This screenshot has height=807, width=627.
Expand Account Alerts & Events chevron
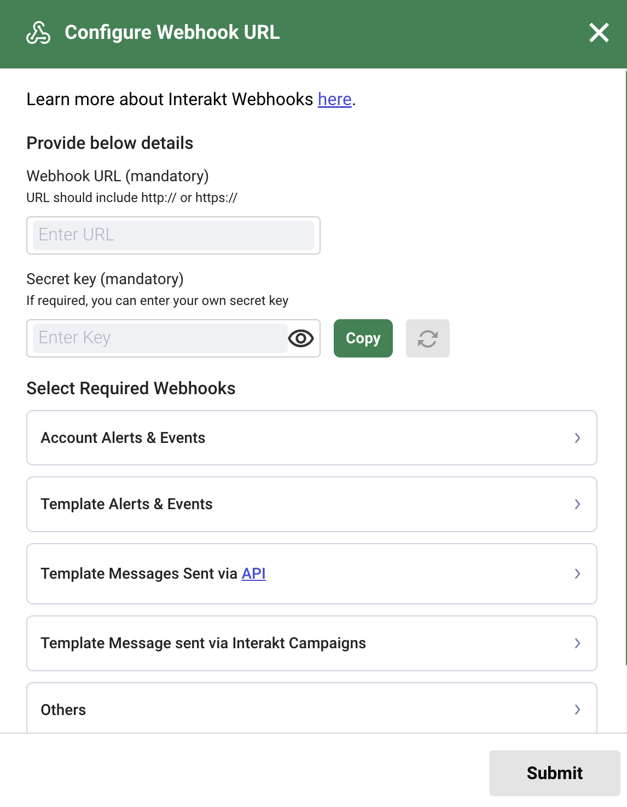pos(577,438)
